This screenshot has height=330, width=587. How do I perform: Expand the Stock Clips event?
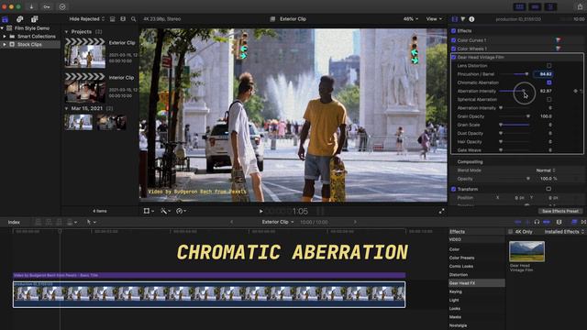pyautogui.click(x=5, y=45)
